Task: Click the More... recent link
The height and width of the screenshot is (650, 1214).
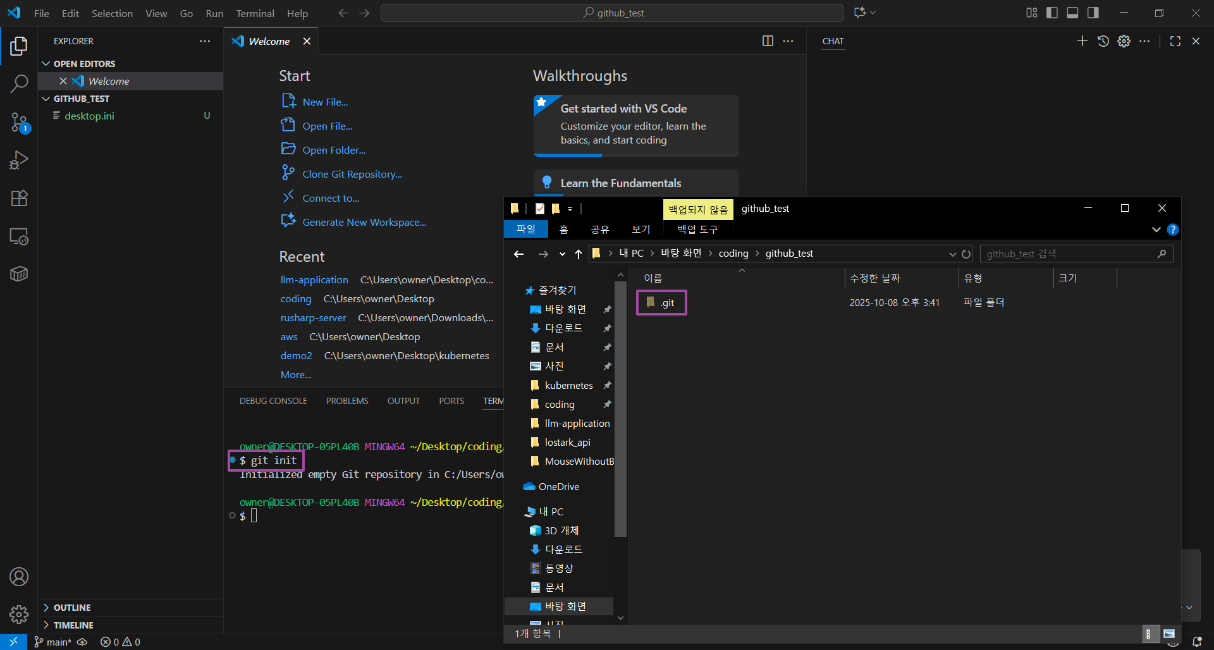Action: [x=296, y=374]
